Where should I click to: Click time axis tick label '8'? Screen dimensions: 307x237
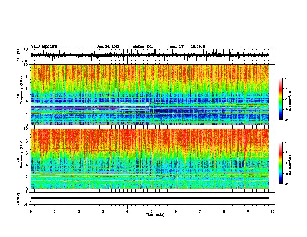224,211
